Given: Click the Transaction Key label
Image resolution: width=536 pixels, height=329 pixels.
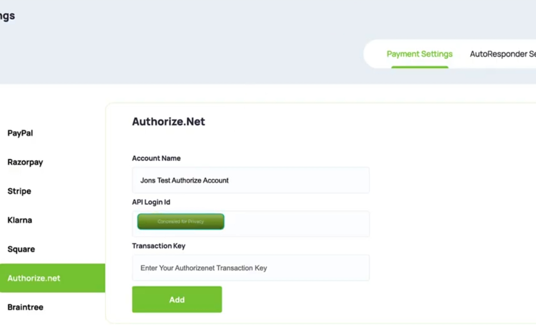Looking at the screenshot, I should [x=159, y=246].
